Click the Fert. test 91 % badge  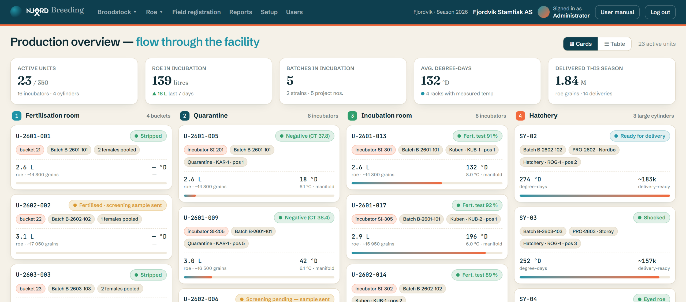click(x=478, y=136)
